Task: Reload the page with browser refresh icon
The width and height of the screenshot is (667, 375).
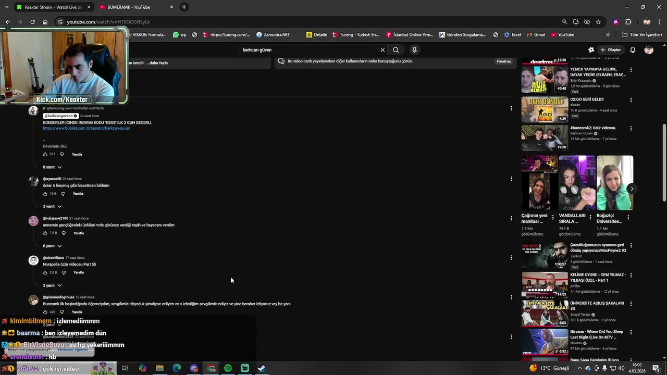Action: 32,22
